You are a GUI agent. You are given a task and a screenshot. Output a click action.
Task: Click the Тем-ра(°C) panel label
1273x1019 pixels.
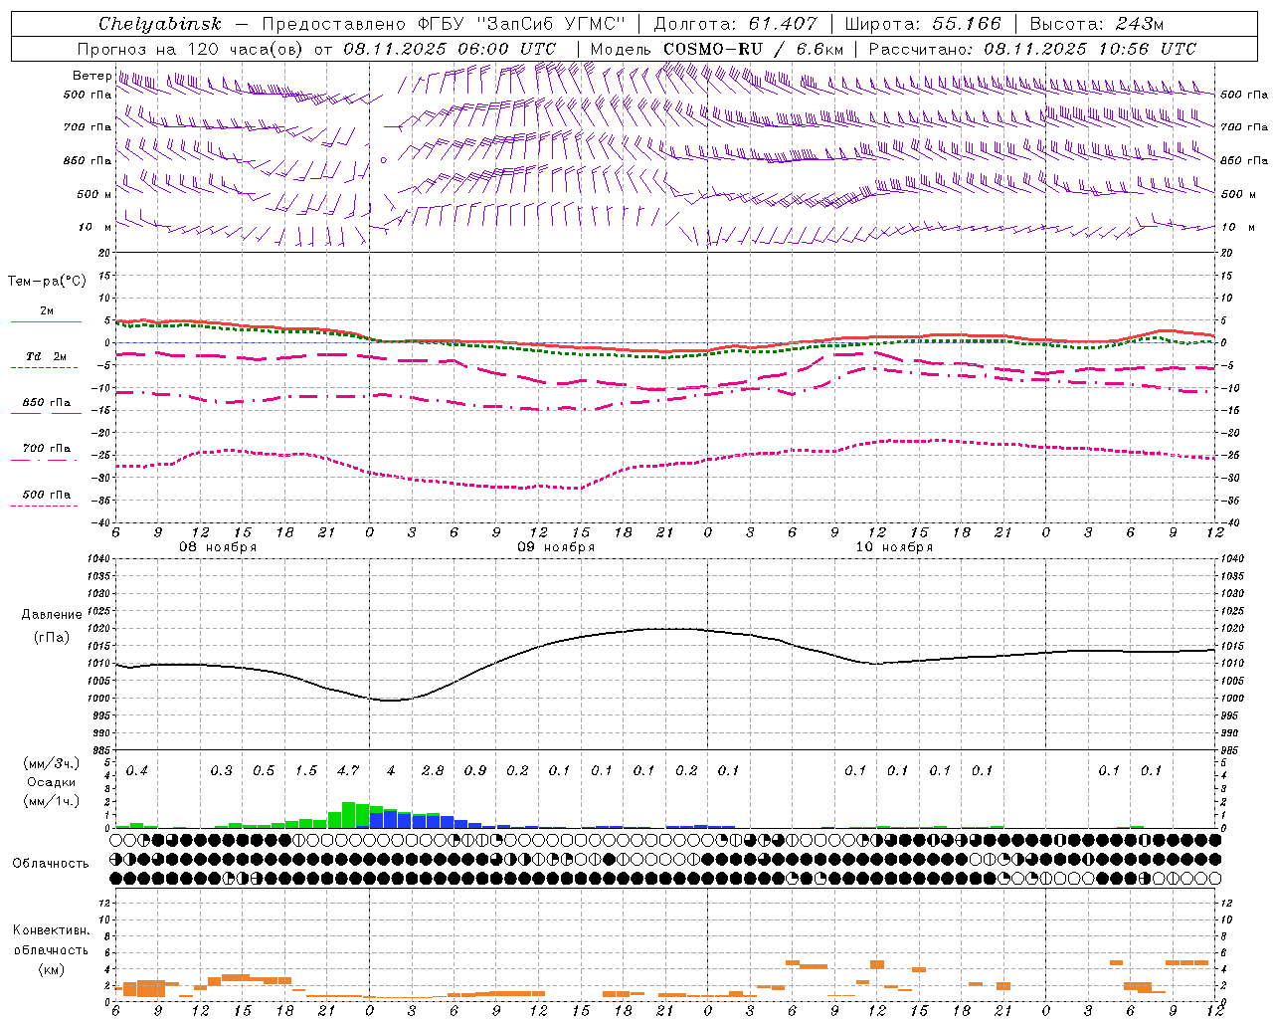click(x=47, y=282)
